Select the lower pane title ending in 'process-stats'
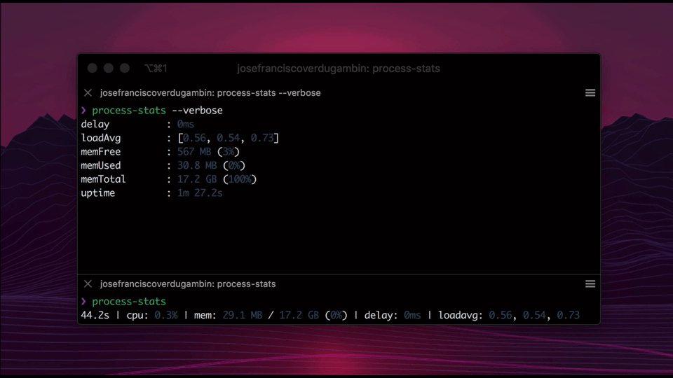Screen dimensions: 673x378 click(188, 284)
